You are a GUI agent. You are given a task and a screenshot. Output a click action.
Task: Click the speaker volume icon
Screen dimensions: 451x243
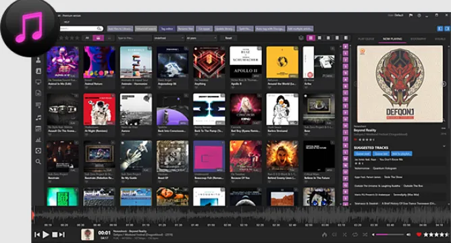[x=408, y=235]
